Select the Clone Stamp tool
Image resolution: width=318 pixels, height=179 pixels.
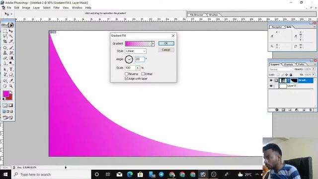[5, 53]
